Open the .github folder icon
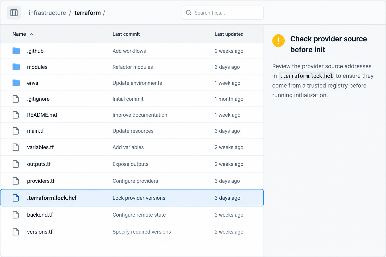This screenshot has width=386, height=257. 16,51
